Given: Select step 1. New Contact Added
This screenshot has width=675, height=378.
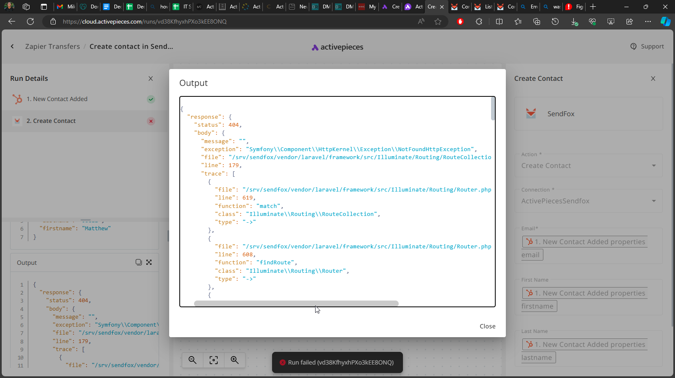Looking at the screenshot, I should click(84, 99).
